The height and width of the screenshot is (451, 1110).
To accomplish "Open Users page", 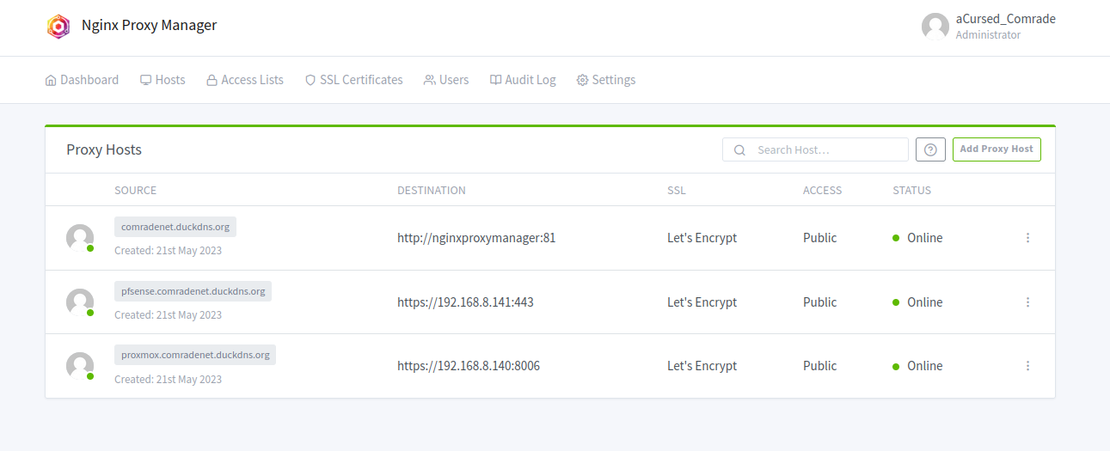I will [x=446, y=80].
